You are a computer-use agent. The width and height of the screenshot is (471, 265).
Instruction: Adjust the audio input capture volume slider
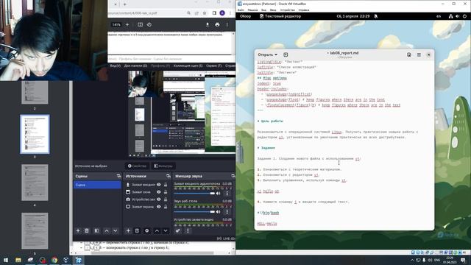(x=194, y=193)
